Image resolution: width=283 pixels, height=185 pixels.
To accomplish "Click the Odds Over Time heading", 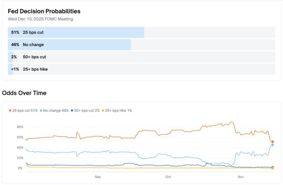I will pyautogui.click(x=24, y=93).
